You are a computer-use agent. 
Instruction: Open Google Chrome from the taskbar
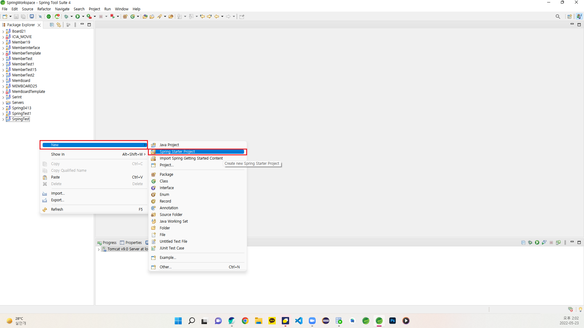[245, 321]
